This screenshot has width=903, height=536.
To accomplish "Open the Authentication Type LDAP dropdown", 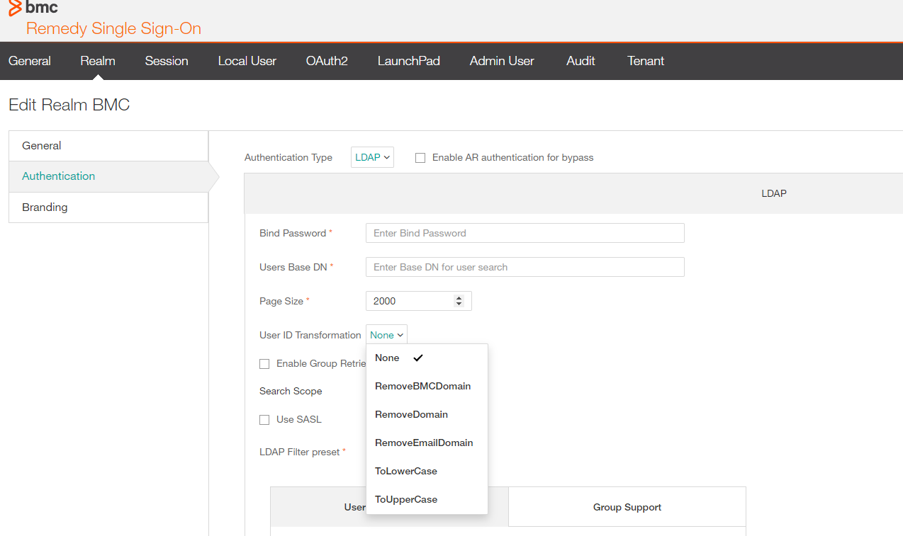I will [372, 157].
